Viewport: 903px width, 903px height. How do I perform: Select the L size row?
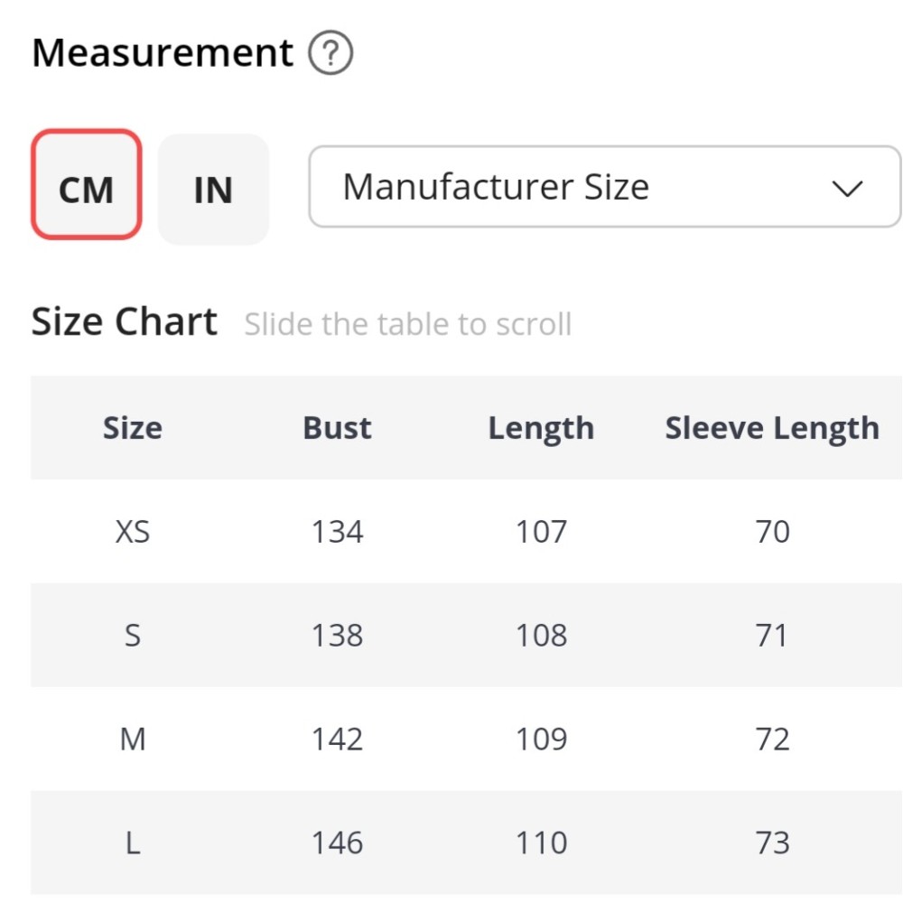click(133, 843)
